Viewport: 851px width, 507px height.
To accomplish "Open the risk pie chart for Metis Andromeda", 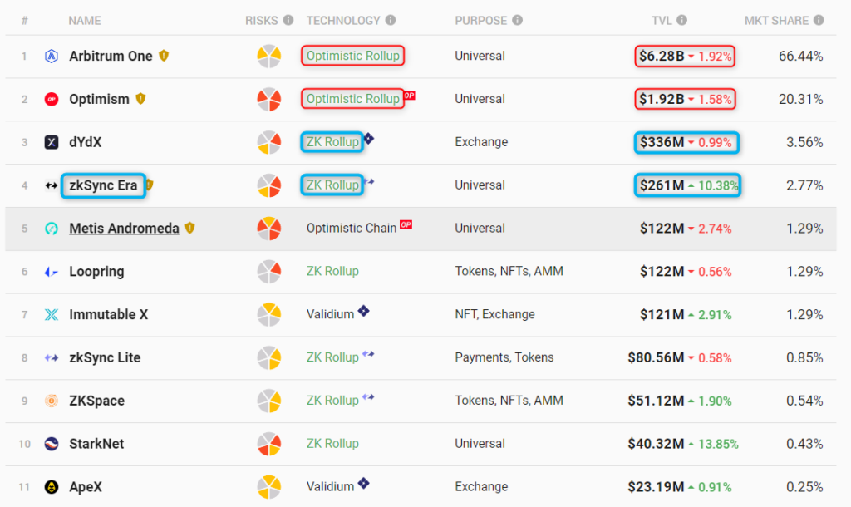I will coord(268,229).
